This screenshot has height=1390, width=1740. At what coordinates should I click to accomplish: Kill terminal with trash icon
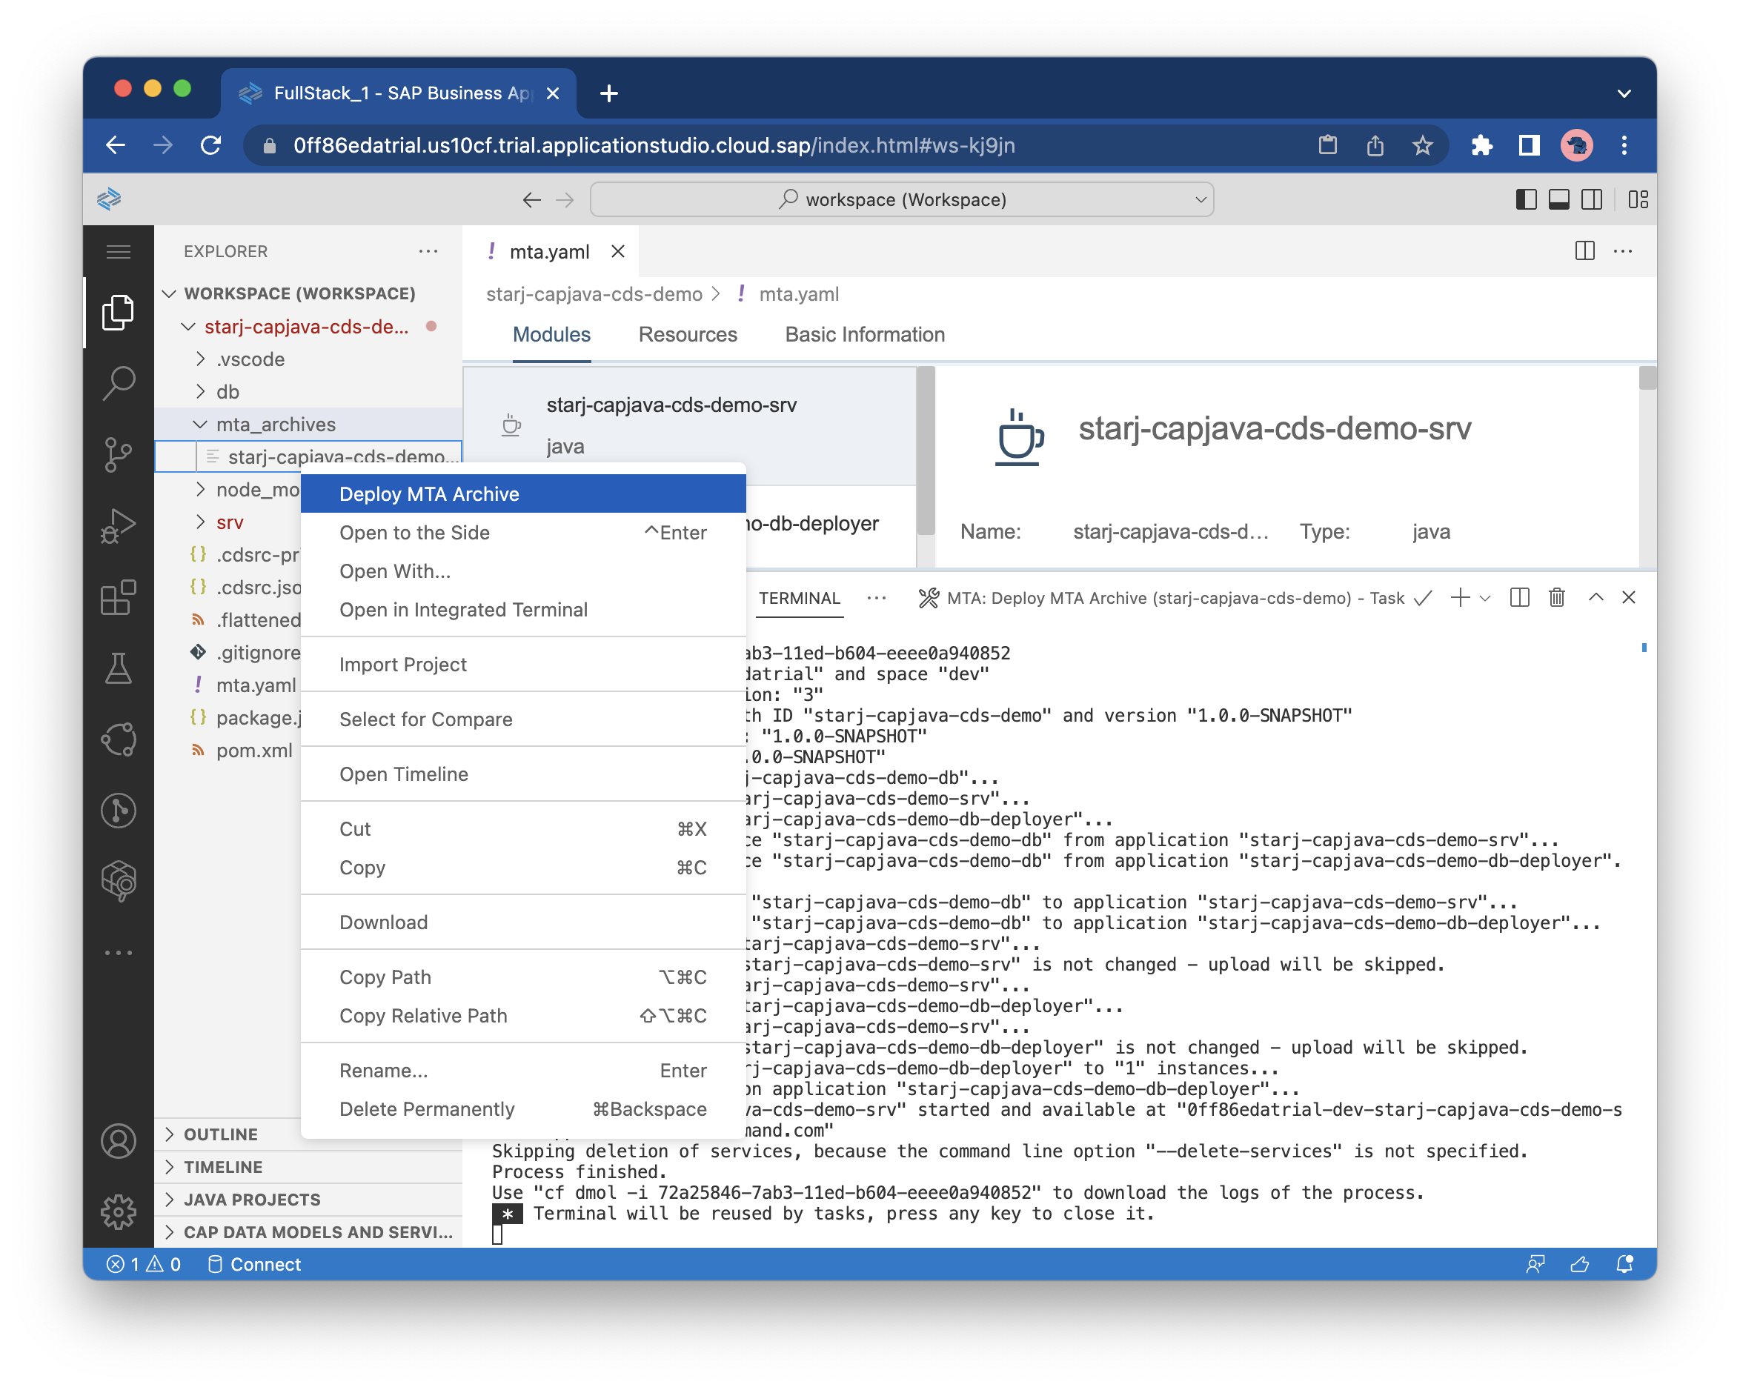pyautogui.click(x=1557, y=598)
